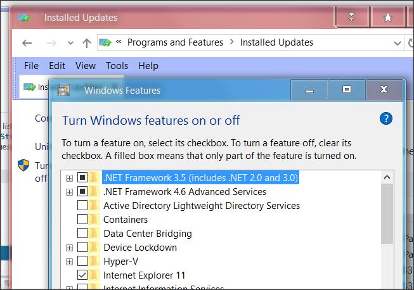Select the Internet Explorer 11 label
414x290 pixels.
(145, 275)
